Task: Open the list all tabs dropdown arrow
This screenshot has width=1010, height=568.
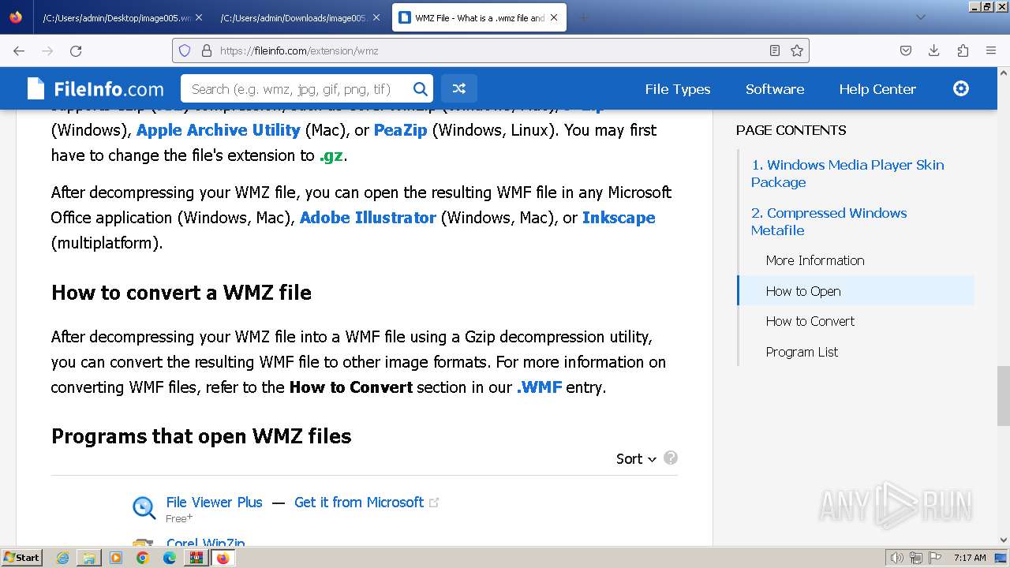Action: tap(920, 17)
